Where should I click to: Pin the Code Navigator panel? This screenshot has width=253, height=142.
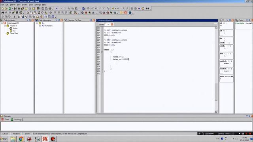click(x=30, y=20)
